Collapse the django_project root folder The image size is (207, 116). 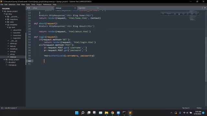[x=3, y=11]
